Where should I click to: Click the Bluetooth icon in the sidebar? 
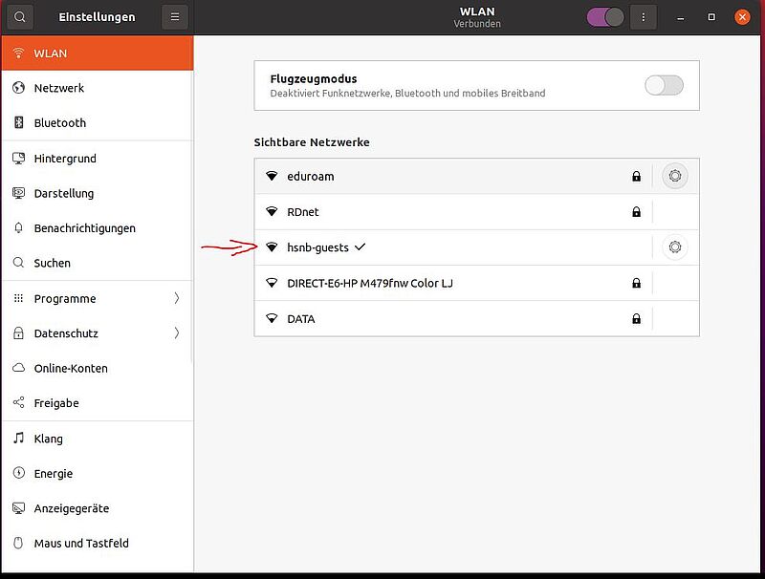coord(18,122)
